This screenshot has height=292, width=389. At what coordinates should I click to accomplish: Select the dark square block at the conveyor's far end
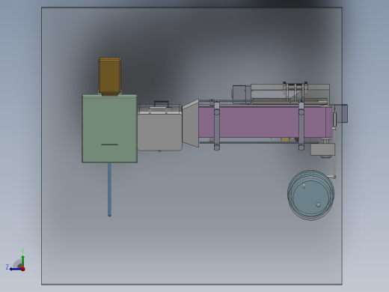(341, 114)
